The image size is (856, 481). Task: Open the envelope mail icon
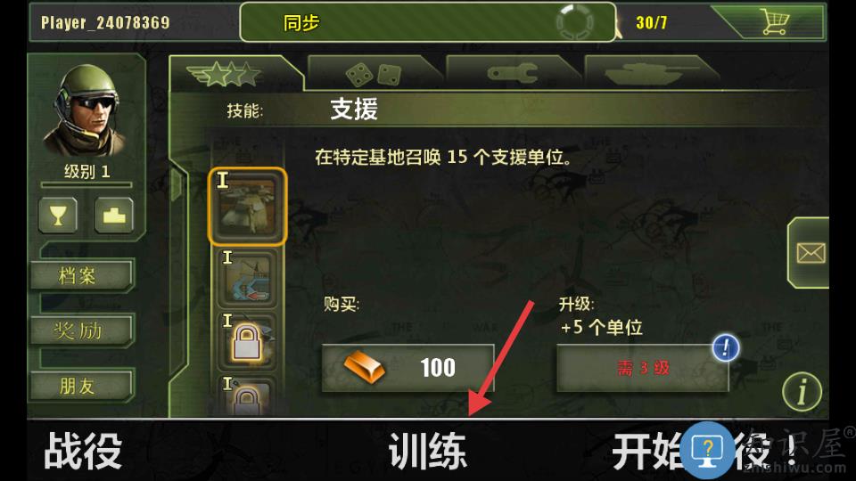[x=811, y=252]
